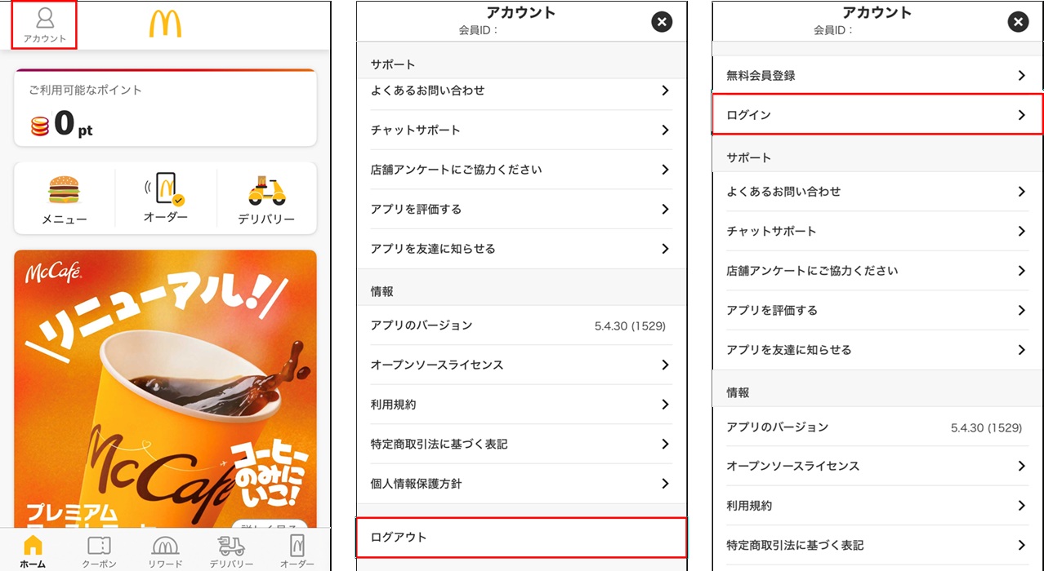1044x571 pixels.
Task: Open アプリを友達に知らせる in the ログアウト screen
Action: pyautogui.click(x=521, y=249)
